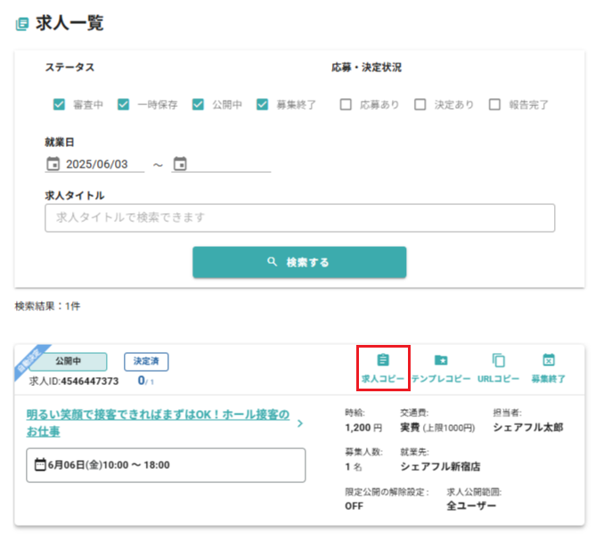Open the ホール接客のお仕事 job title link
This screenshot has height=541, width=595.
tap(156, 423)
